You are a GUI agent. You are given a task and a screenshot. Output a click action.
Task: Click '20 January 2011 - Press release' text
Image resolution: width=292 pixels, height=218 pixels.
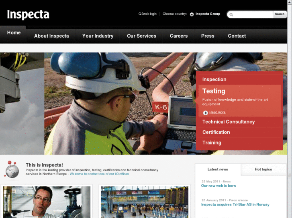pyautogui.click(x=225, y=200)
